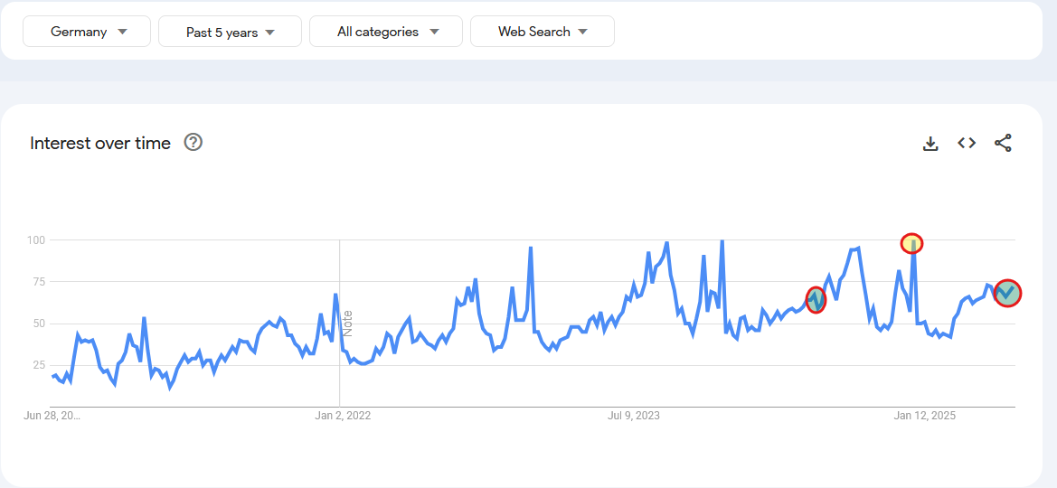Screen dimensions: 1057x488
Task: Share the interest over time chart
Action: [x=1003, y=143]
